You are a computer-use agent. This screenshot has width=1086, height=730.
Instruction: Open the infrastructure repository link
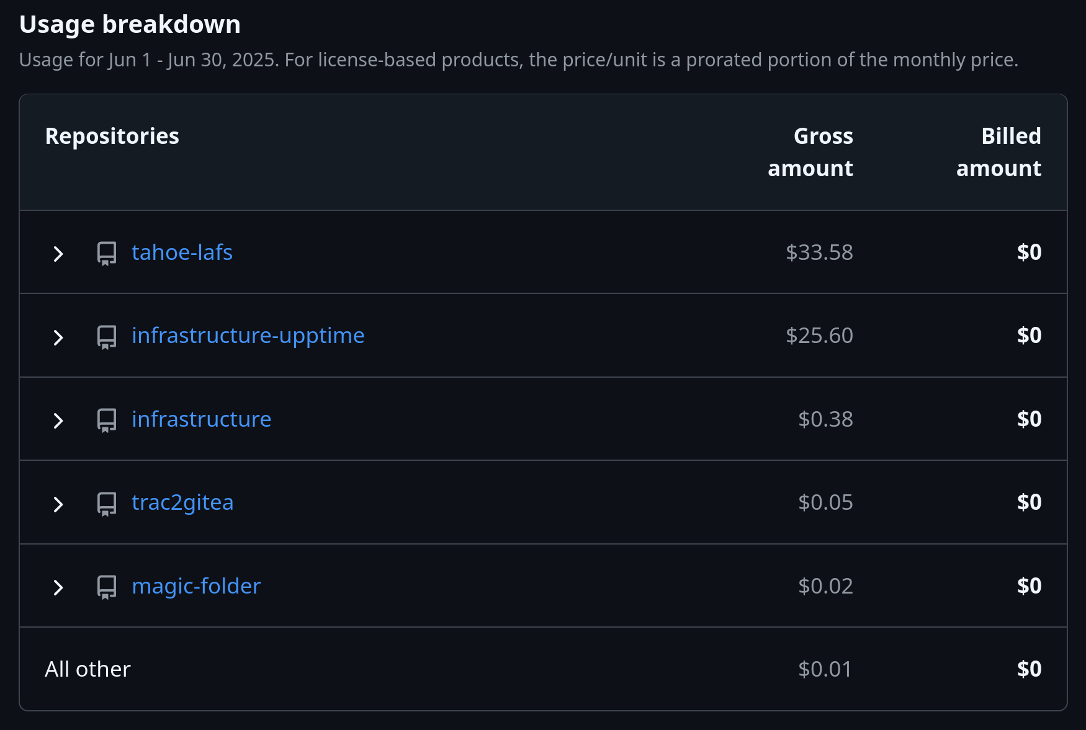point(201,419)
